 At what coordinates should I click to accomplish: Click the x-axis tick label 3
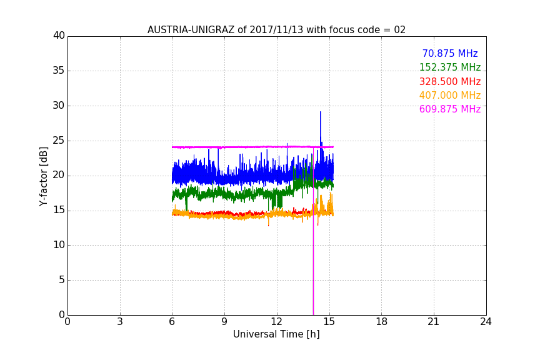[x=120, y=322]
